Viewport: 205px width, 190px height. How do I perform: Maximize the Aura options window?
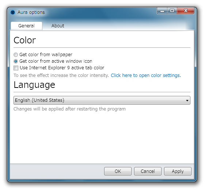point(172,11)
